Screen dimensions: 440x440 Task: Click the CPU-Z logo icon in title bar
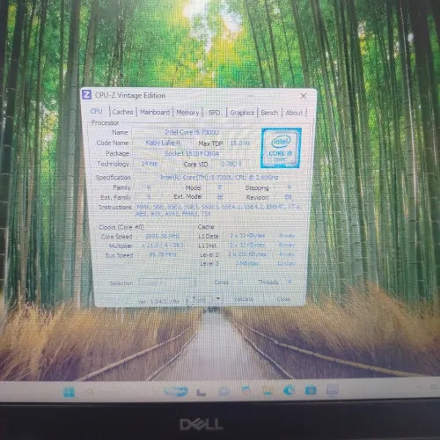click(x=86, y=95)
